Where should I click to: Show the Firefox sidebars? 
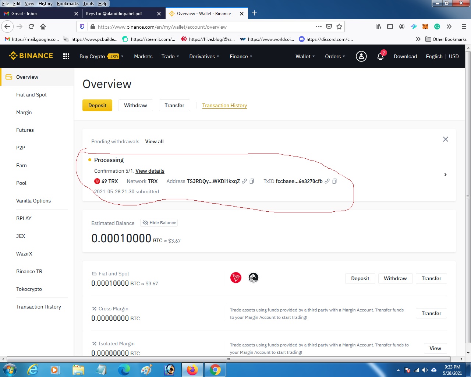tap(390, 27)
